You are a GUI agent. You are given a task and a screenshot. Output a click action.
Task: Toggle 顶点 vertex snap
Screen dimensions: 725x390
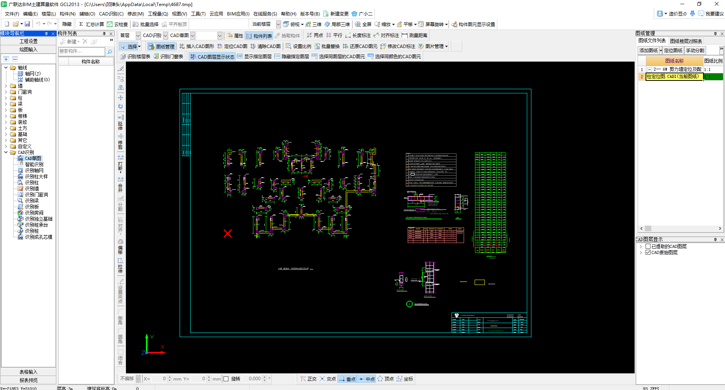[x=385, y=379]
